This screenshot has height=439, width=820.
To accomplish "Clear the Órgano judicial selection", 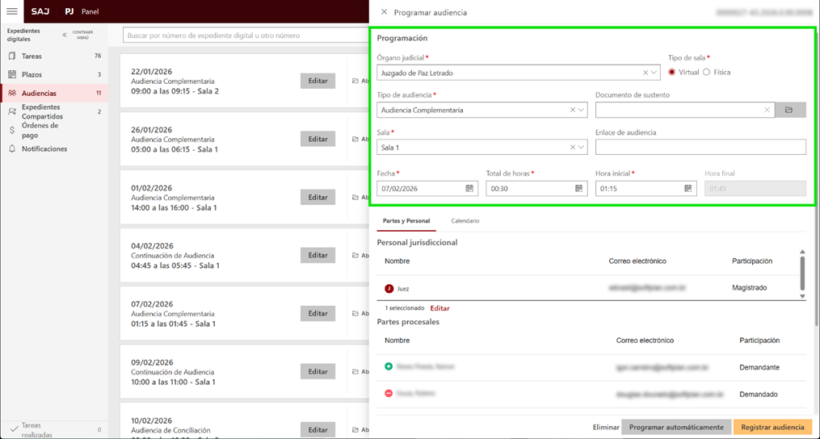I will 645,73.
